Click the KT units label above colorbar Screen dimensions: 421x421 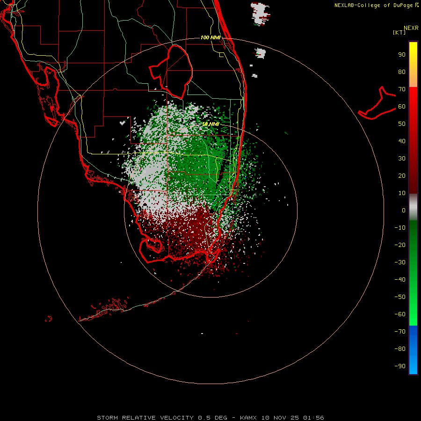pos(399,32)
